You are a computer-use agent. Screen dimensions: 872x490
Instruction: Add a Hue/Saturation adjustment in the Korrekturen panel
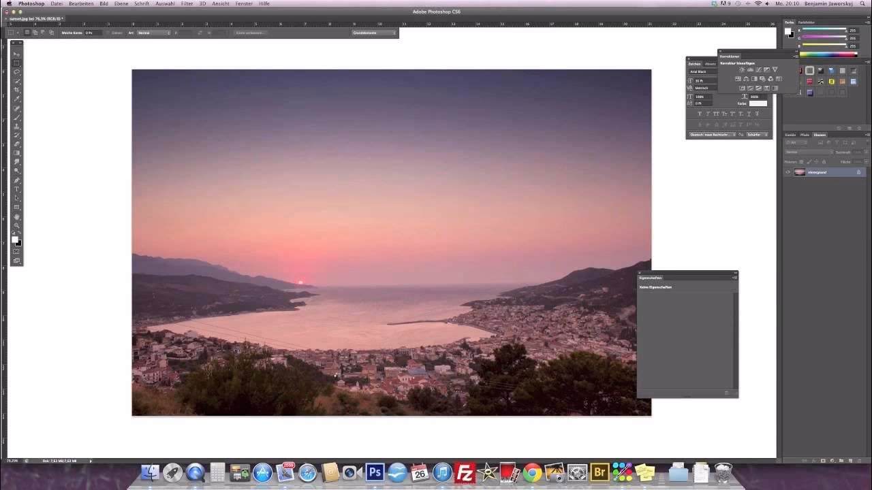738,79
